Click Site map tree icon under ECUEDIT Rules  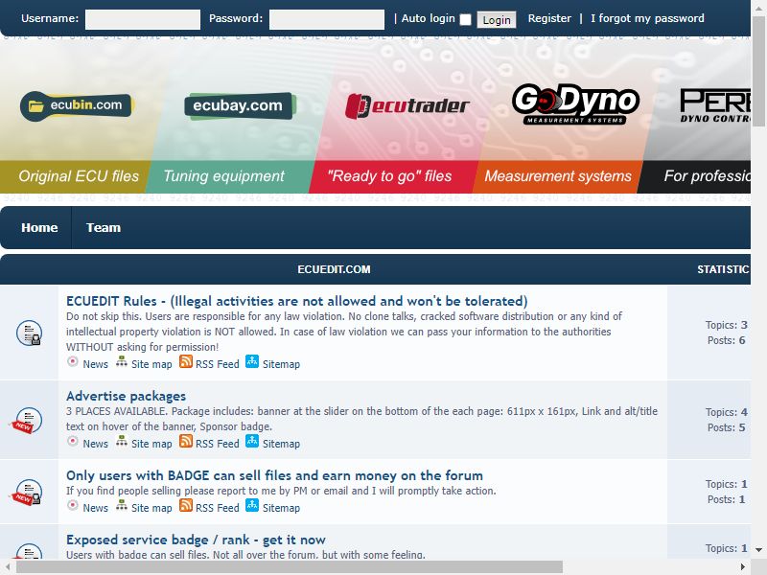[122, 362]
